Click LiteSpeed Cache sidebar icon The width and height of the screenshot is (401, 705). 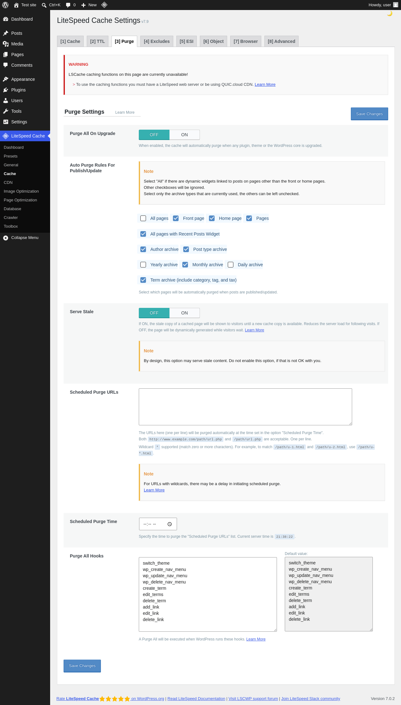[x=6, y=136]
